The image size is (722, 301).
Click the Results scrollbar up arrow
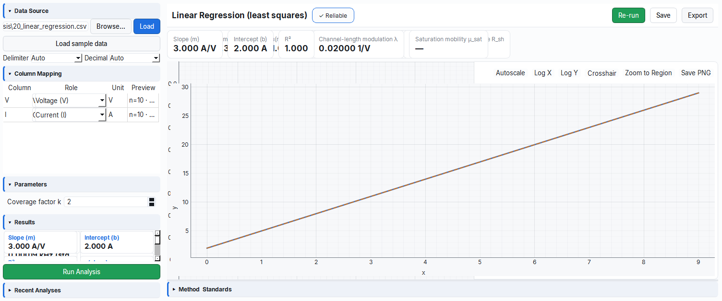click(157, 233)
